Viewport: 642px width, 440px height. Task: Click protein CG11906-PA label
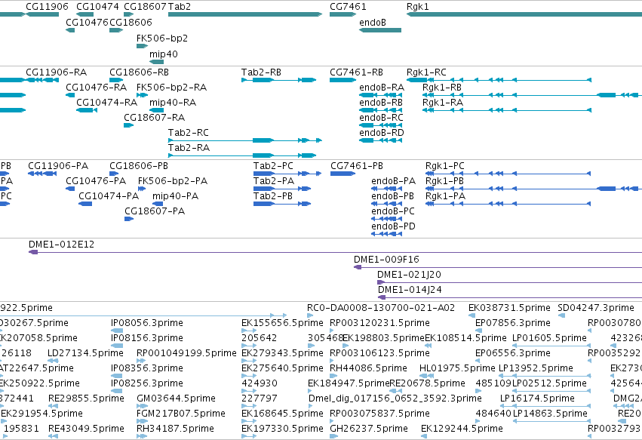pos(58,166)
